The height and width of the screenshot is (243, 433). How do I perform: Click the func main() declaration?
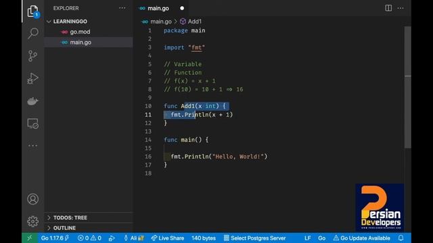tap(186, 140)
